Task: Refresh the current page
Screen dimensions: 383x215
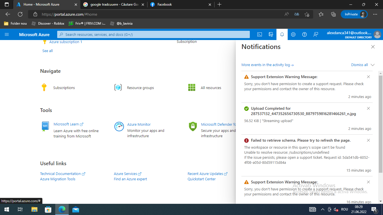Action: pyautogui.click(x=20, y=14)
